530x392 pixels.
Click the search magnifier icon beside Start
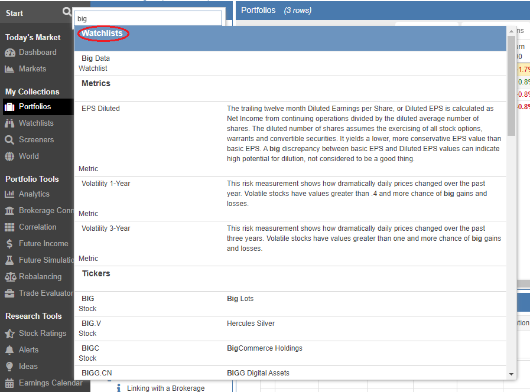[67, 12]
